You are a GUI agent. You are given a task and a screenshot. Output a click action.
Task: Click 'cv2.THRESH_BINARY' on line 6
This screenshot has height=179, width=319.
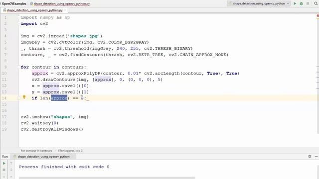point(167,49)
